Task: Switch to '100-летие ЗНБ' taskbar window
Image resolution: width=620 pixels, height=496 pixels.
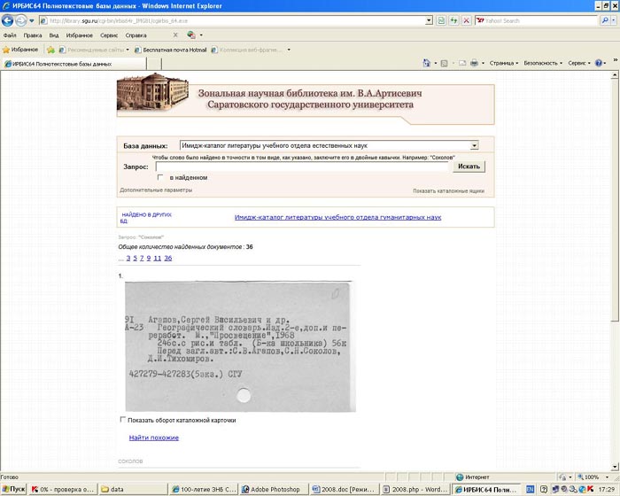Action: [204, 489]
